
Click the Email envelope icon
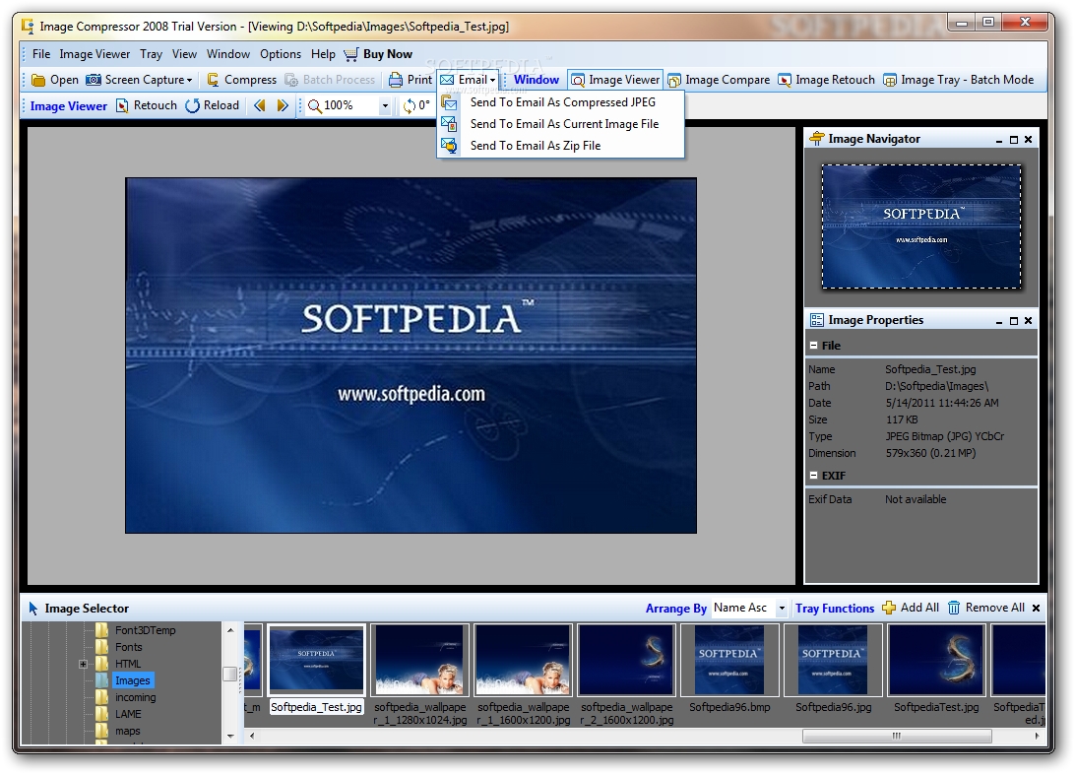click(447, 80)
